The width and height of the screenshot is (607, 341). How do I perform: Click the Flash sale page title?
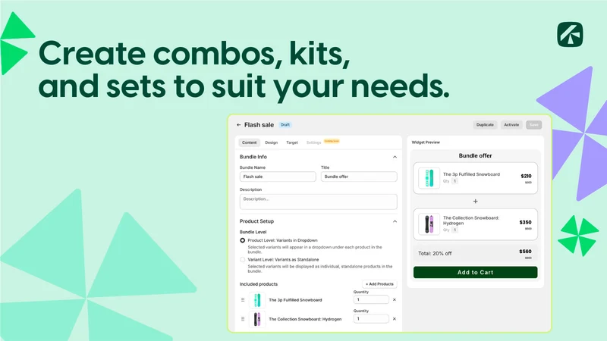pyautogui.click(x=259, y=125)
